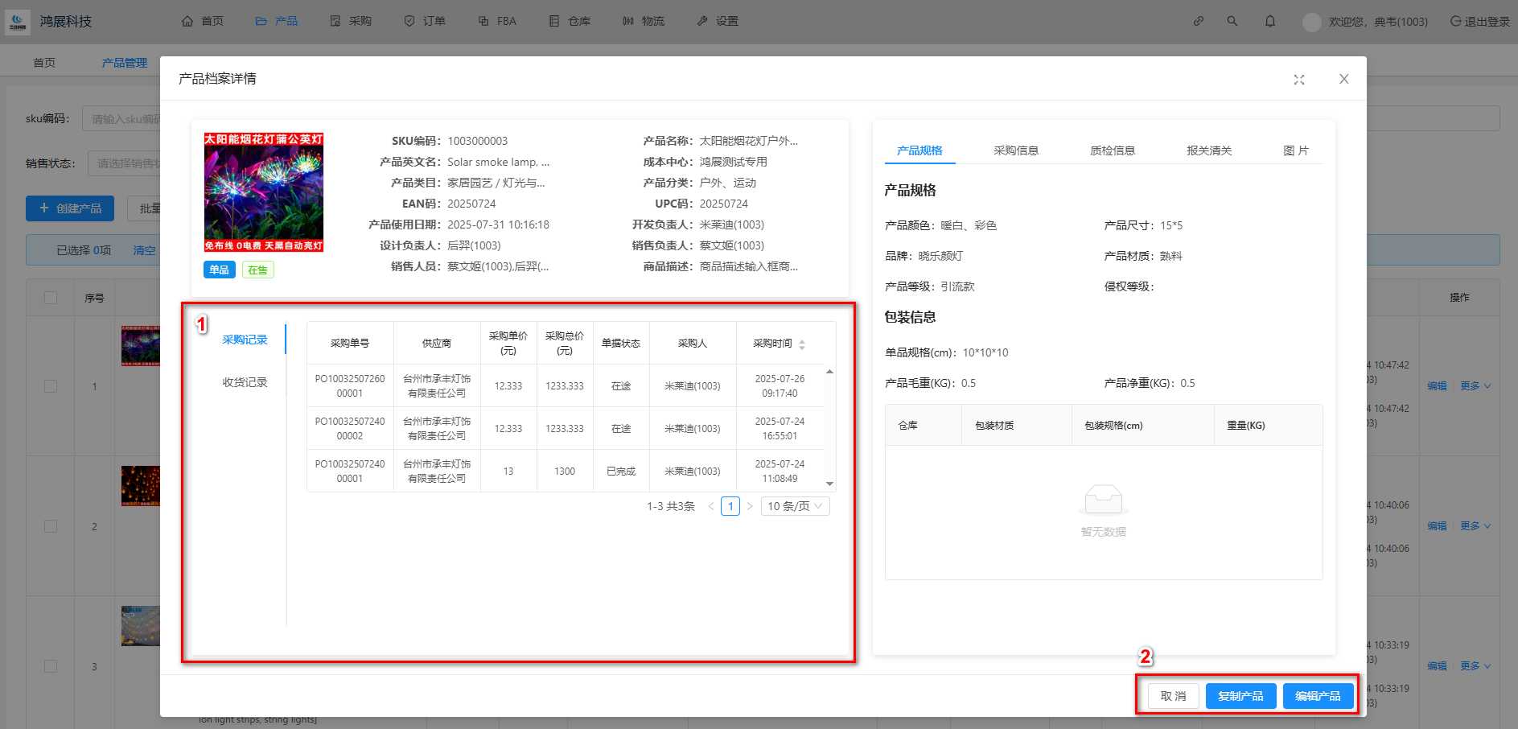Viewport: 1518px width, 729px height.
Task: Check the checkbox for row 2
Action: pyautogui.click(x=51, y=526)
